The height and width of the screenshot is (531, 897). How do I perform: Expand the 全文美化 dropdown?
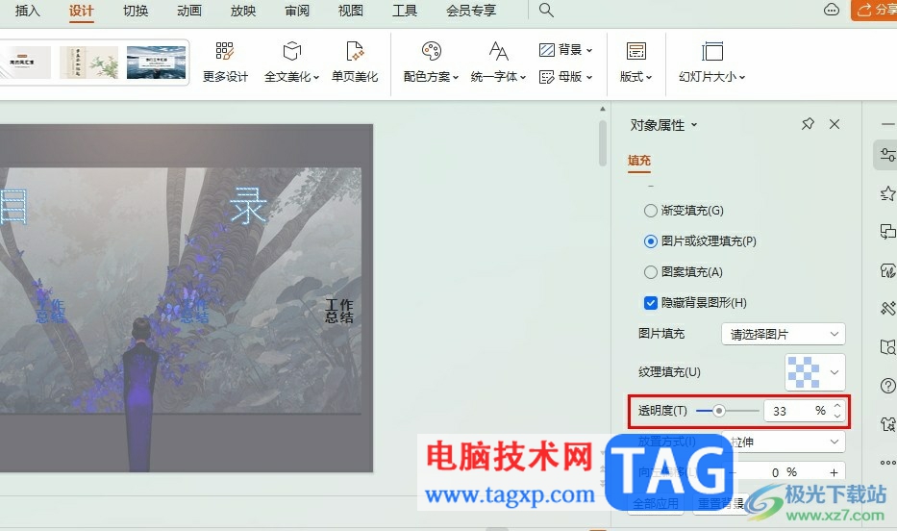click(291, 62)
